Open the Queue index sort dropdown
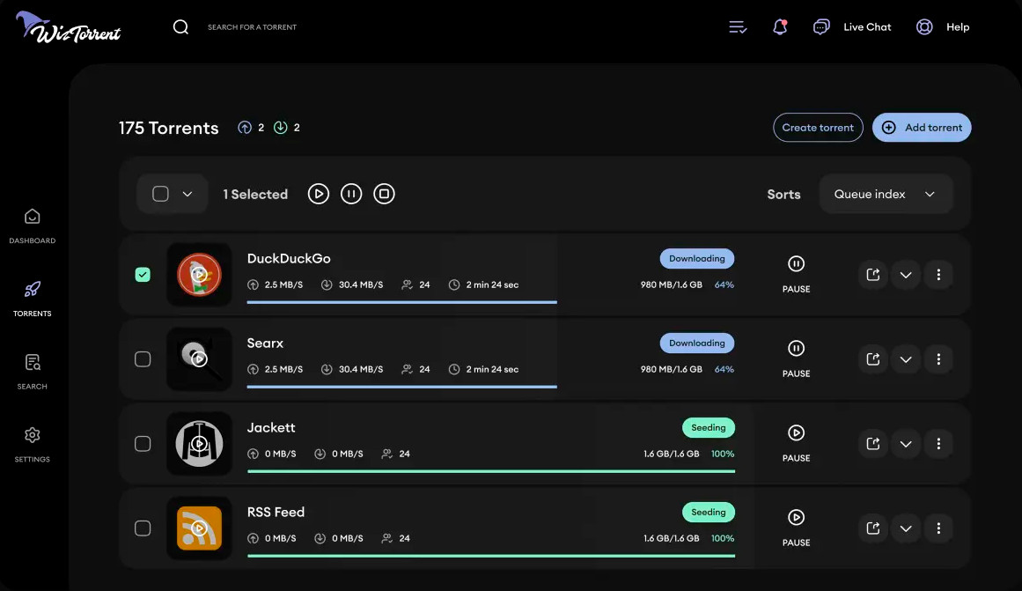 [886, 194]
